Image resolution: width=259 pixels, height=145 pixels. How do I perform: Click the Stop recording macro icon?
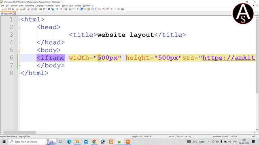(x=111, y=9)
